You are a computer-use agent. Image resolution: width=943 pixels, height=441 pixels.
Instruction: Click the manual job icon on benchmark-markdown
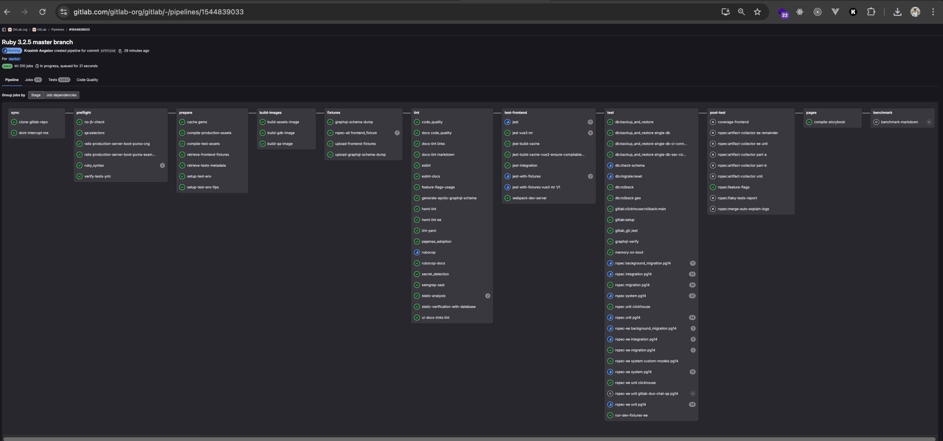click(x=877, y=122)
